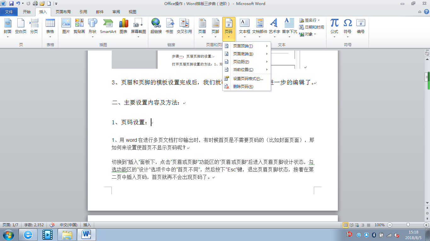Switch to the 页面布局 tab
430x241 pixels.
(x=63, y=12)
